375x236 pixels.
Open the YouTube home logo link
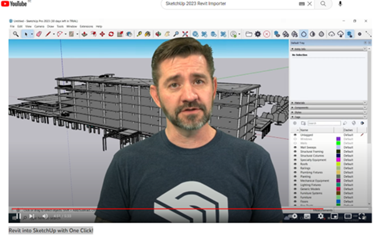click(x=14, y=4)
